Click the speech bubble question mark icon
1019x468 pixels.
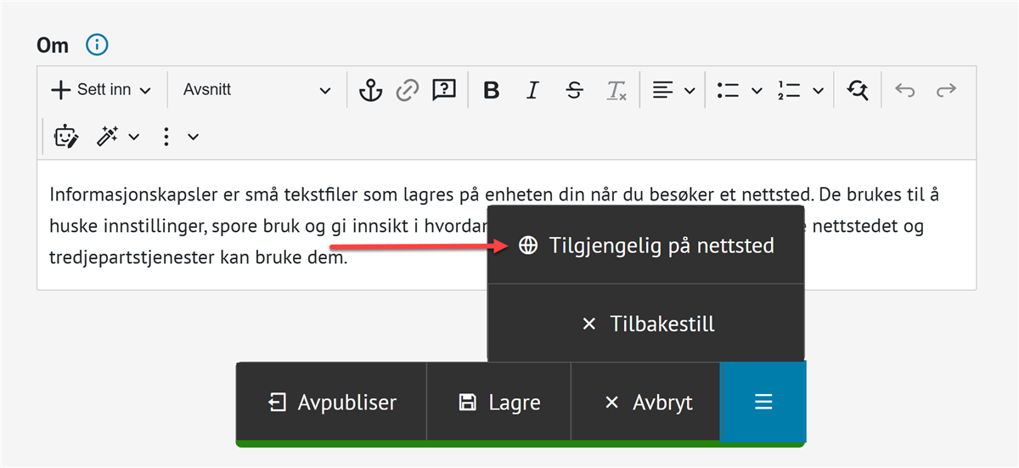click(x=444, y=90)
